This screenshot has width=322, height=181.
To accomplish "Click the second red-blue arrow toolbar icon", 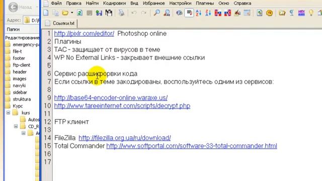I will 227,13.
